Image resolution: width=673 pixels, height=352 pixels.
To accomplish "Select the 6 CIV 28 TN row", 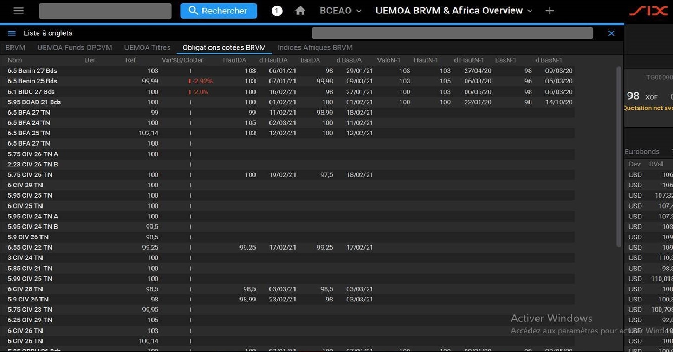I will (287, 289).
